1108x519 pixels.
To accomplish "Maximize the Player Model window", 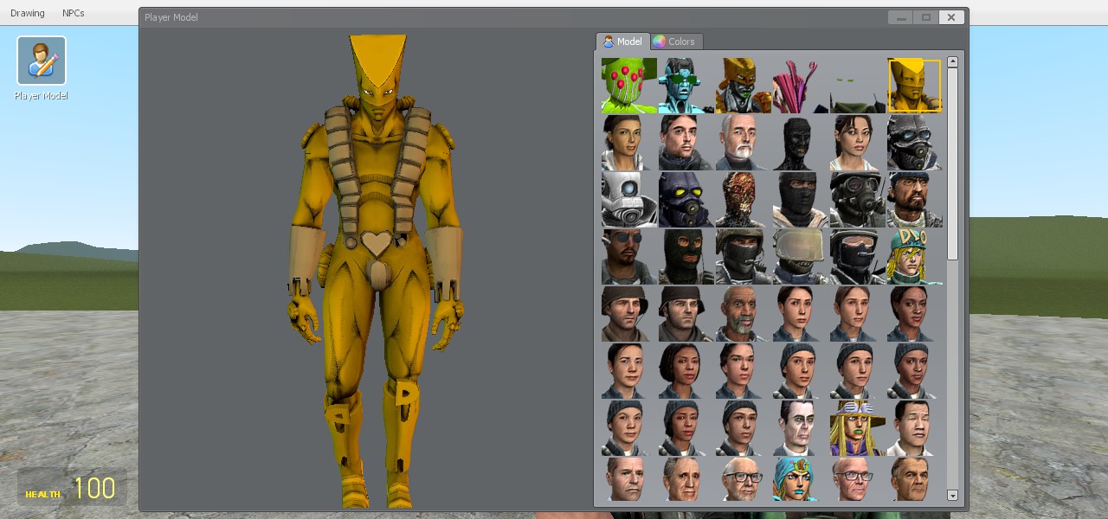I will tap(925, 17).
